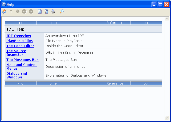This screenshot has width=171, height=122.
Task: Click the printer icon
Action: pos(53,11)
